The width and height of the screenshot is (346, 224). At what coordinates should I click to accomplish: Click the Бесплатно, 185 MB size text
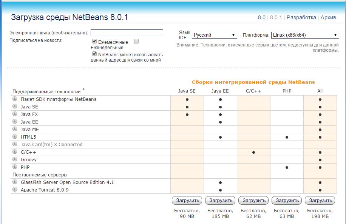tap(220, 213)
